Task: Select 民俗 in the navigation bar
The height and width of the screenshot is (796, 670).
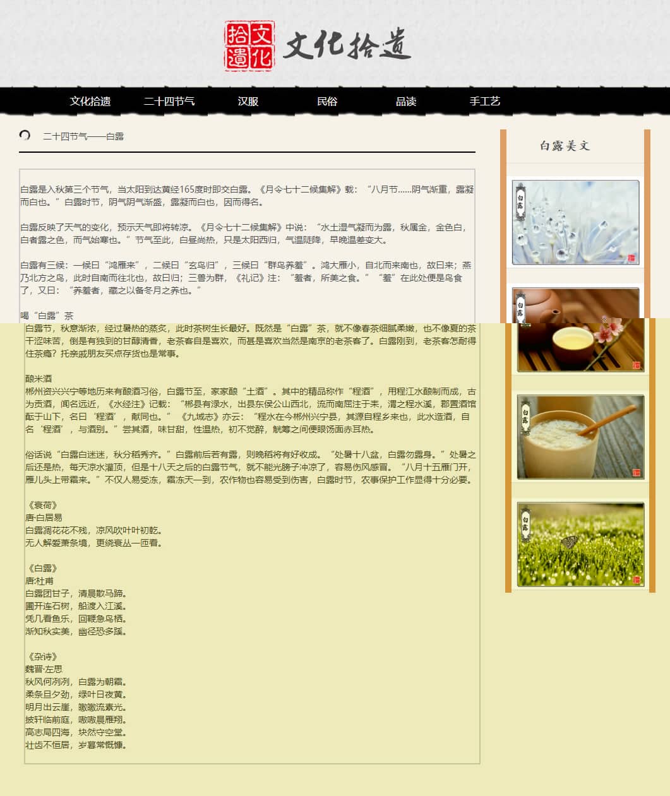Action: coord(327,101)
